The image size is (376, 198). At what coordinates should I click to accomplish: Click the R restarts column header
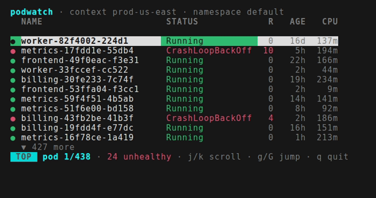[271, 21]
